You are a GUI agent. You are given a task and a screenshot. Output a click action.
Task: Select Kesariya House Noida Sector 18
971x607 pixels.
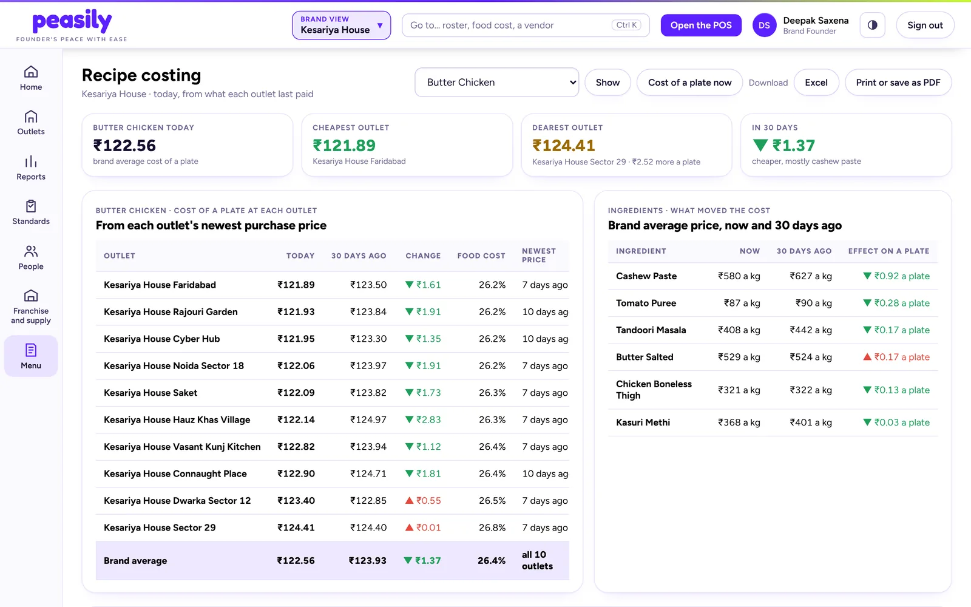pyautogui.click(x=174, y=366)
